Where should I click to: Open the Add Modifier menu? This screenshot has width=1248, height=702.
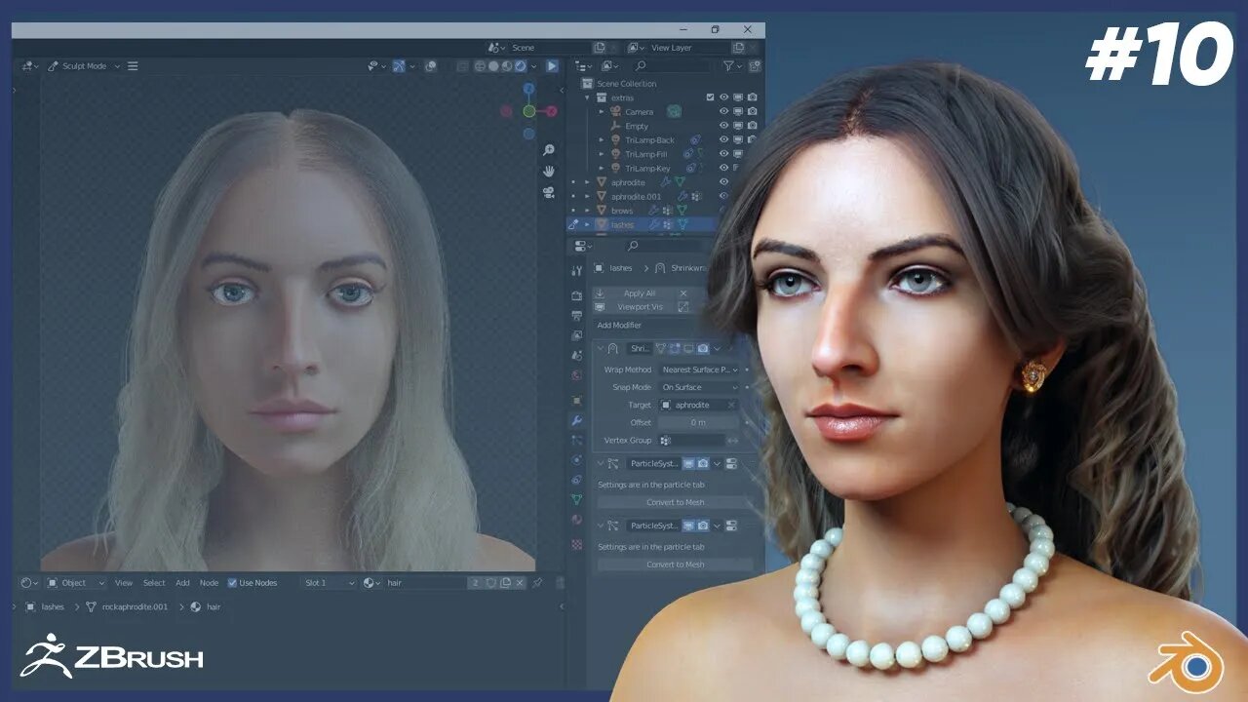tap(620, 325)
